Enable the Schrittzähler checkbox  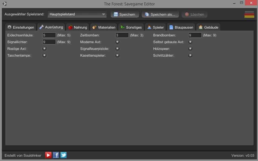click(x=190, y=55)
